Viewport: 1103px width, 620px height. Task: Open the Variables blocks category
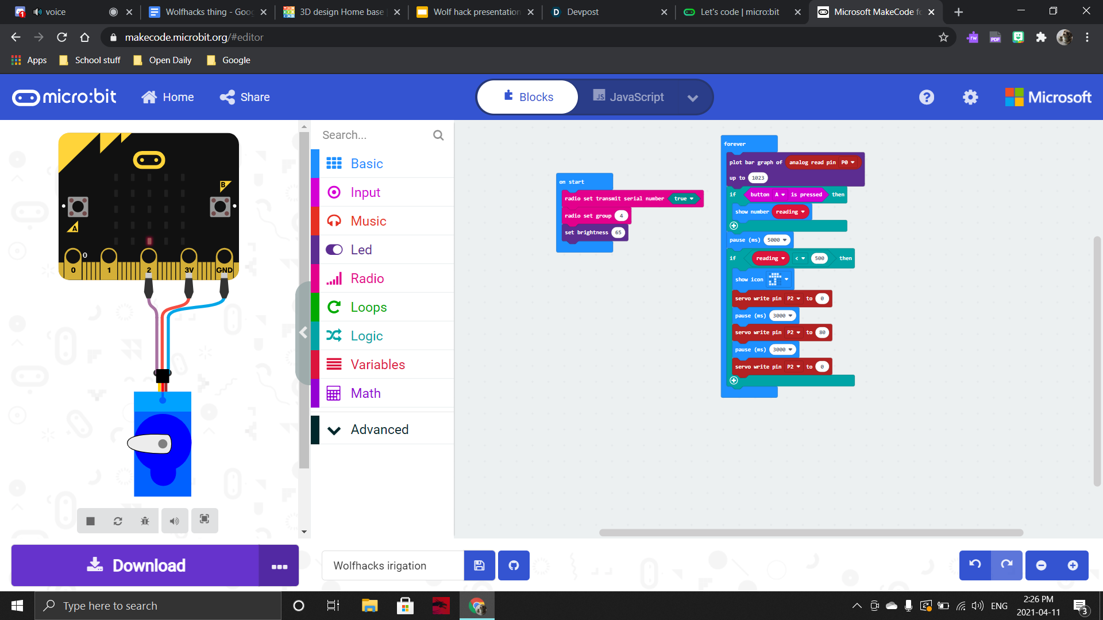click(x=377, y=365)
